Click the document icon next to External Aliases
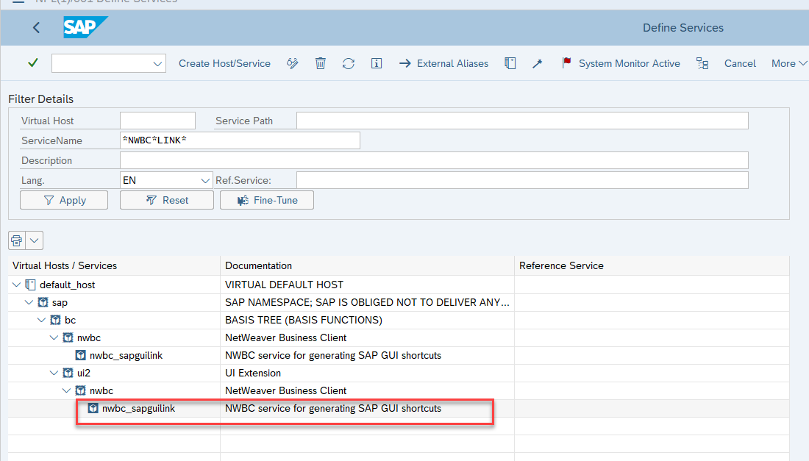 pos(510,63)
